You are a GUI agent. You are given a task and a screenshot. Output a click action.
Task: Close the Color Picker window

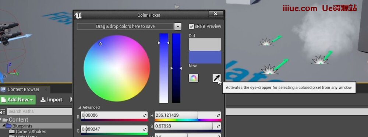point(215,14)
